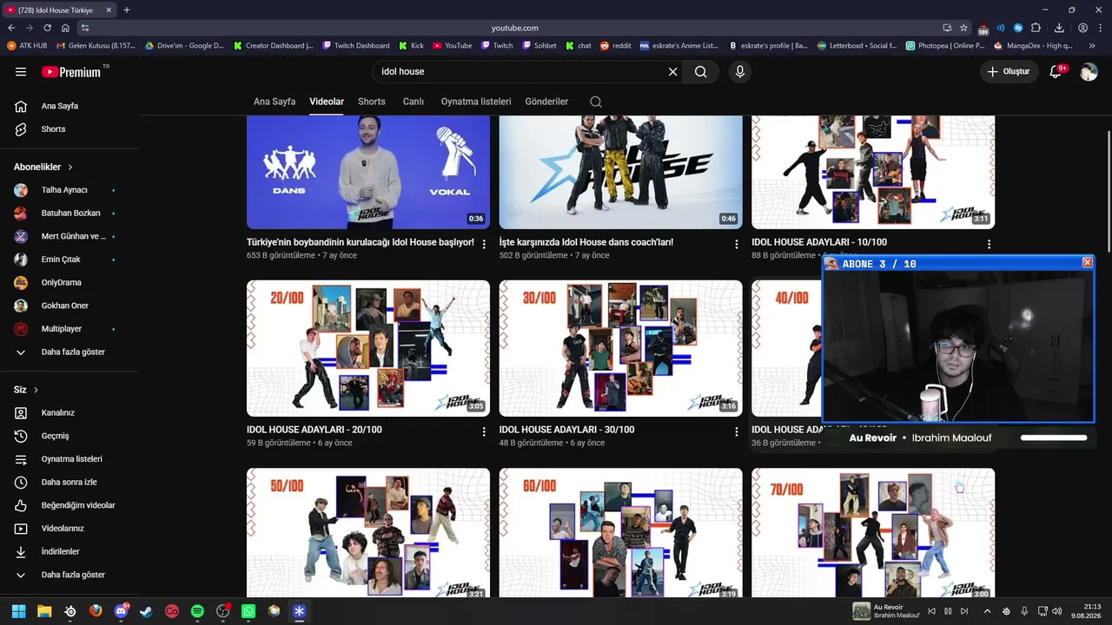The image size is (1112, 625).
Task: Play the 0:36 DANS VOKAL video thumbnail
Action: [368, 172]
